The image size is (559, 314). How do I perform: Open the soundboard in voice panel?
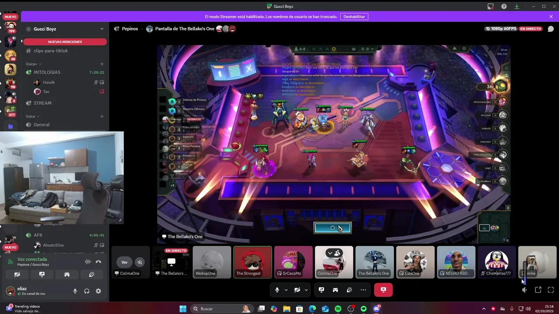tap(92, 274)
